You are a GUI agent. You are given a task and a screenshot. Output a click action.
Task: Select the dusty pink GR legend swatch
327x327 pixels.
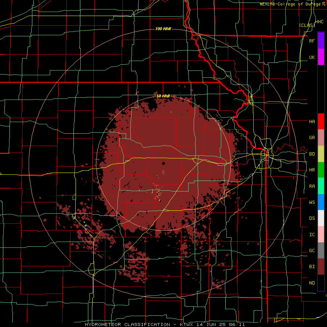click(321, 138)
